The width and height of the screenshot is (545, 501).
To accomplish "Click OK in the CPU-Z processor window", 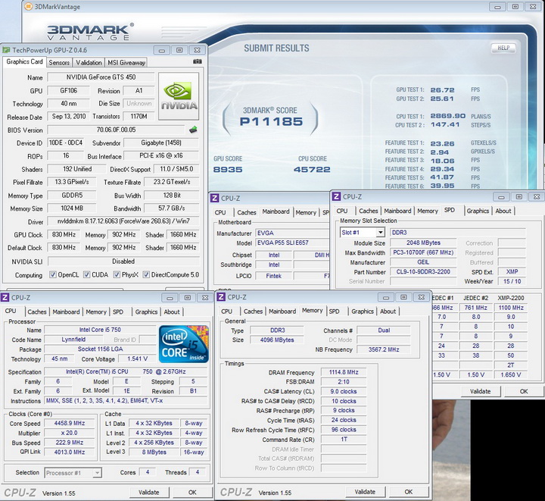I will pos(192,492).
